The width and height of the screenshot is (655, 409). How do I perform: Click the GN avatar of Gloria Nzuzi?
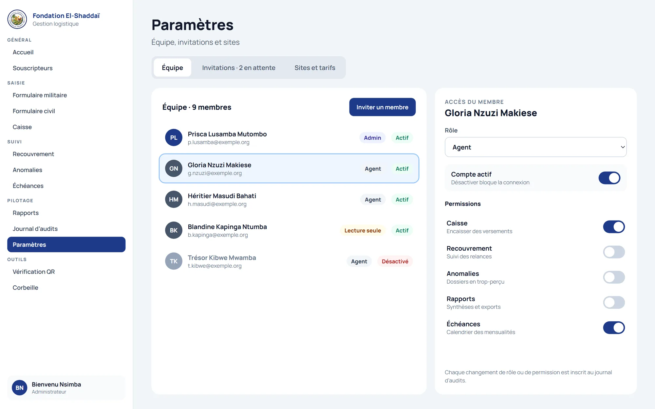click(x=174, y=169)
